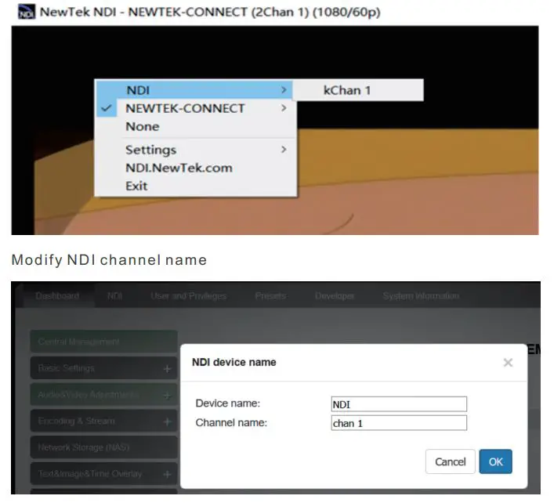
Task: Open User and Privileges tab
Action: click(188, 296)
